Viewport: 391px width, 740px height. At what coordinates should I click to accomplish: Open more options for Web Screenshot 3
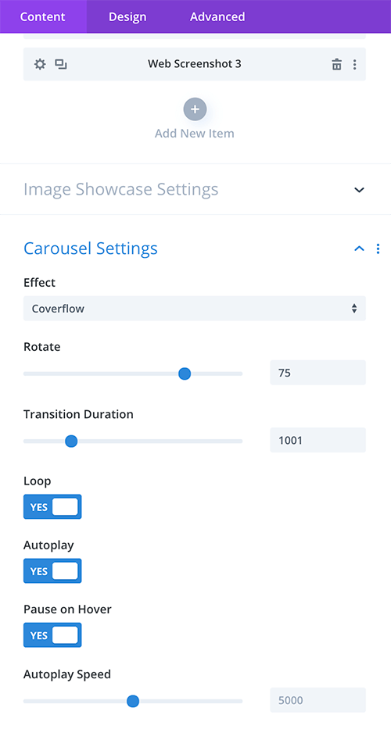355,64
